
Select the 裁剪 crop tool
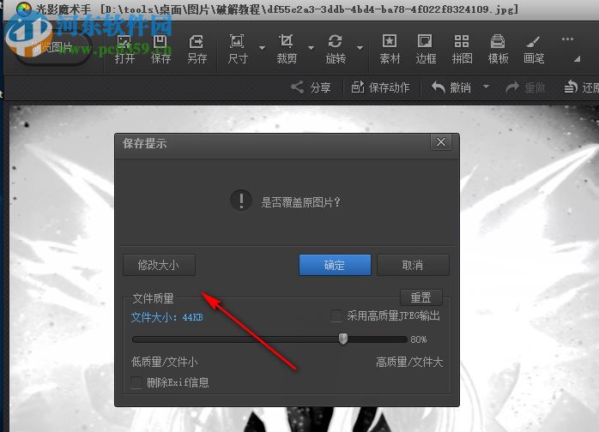287,49
